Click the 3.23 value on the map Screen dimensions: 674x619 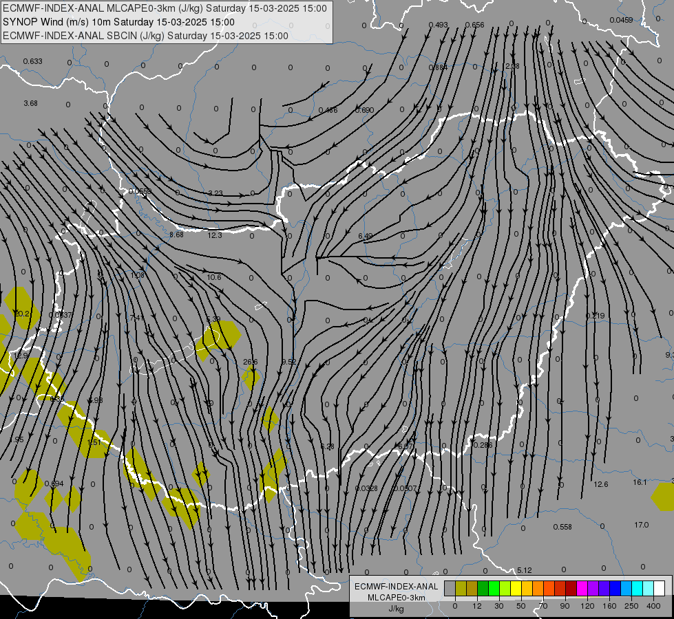215,193
